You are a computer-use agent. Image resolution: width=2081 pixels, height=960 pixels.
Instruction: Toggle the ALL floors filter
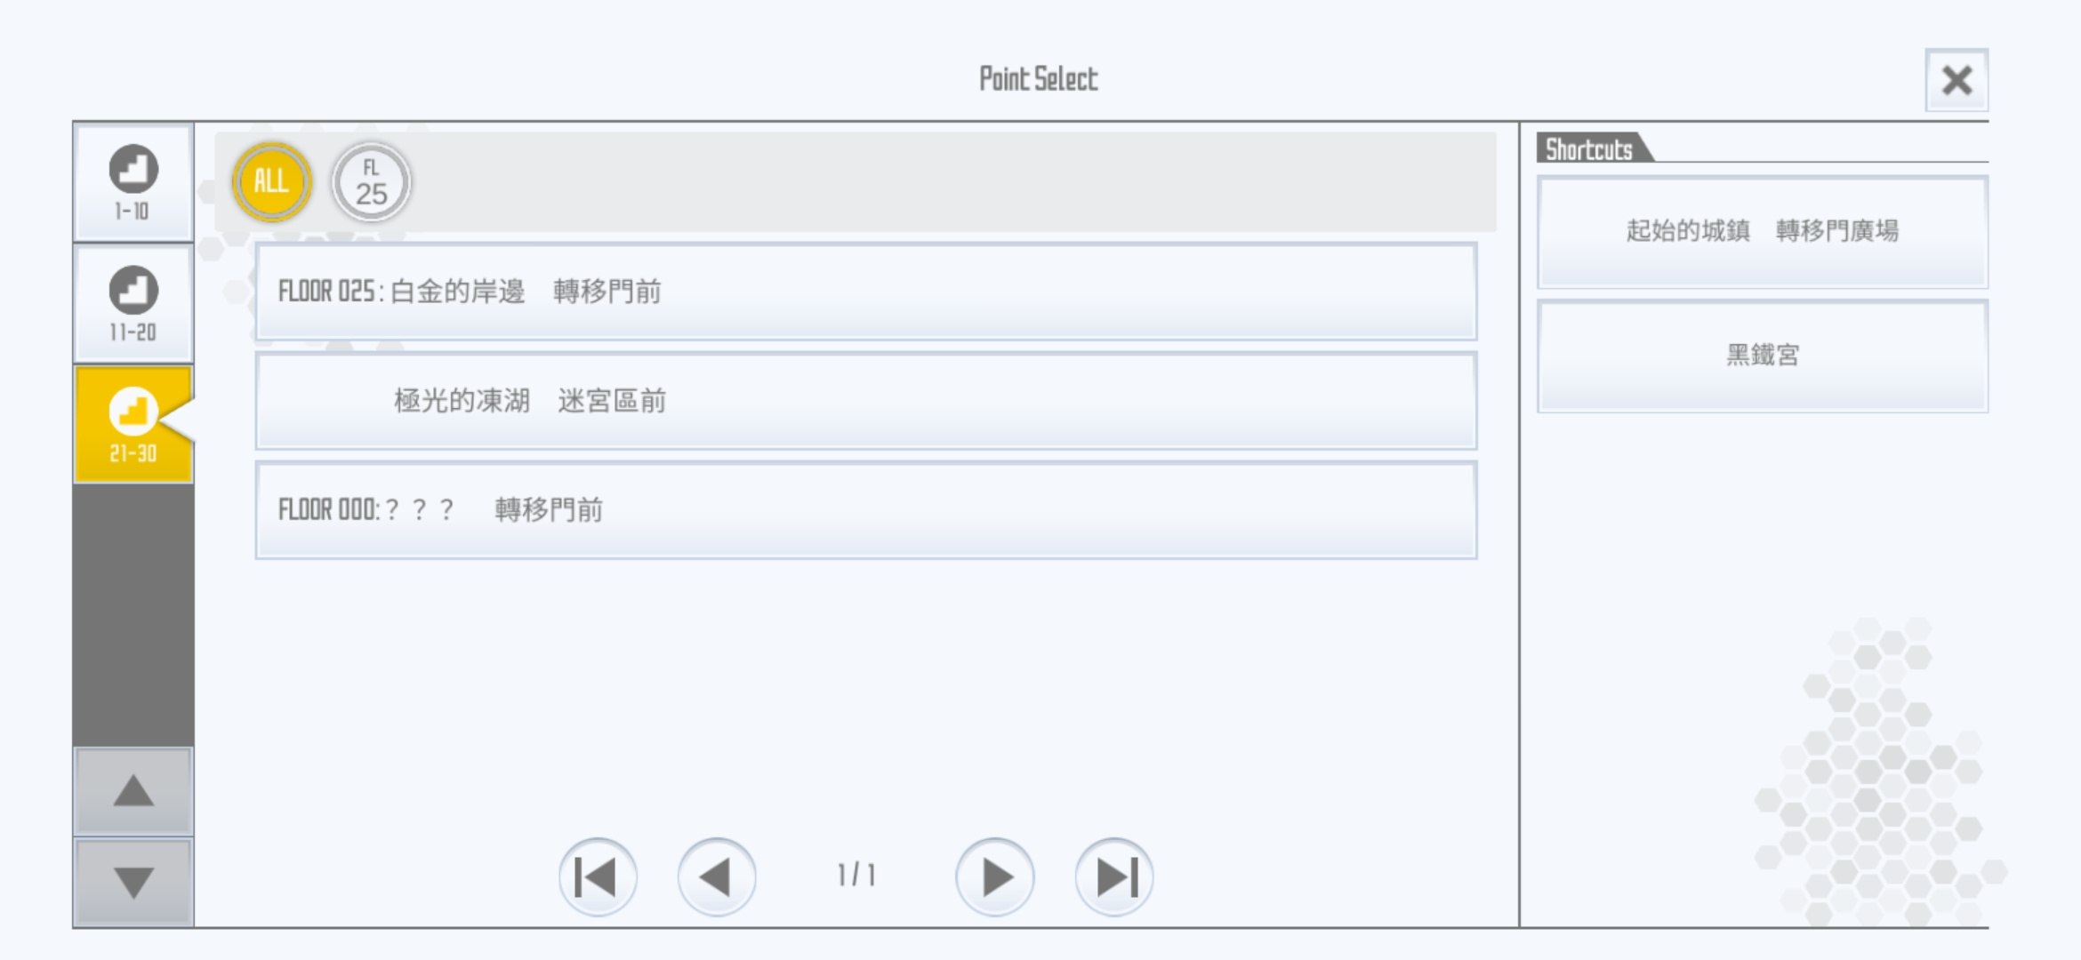(x=272, y=181)
